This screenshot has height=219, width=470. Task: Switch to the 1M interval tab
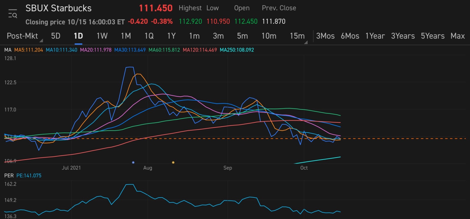coord(126,36)
